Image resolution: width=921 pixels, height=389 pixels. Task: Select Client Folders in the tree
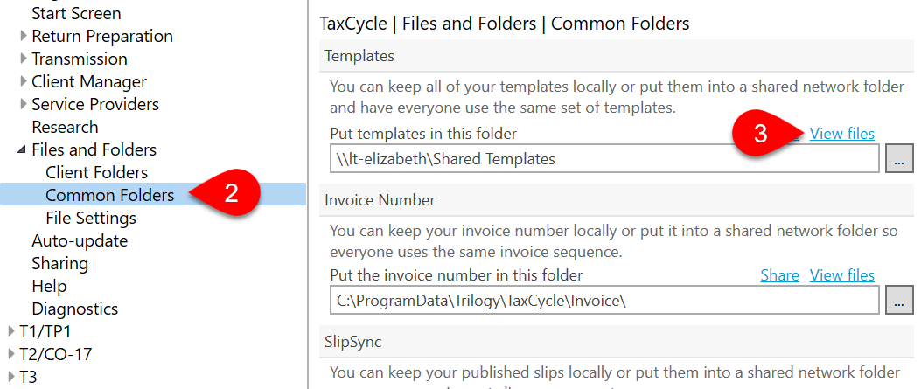click(97, 172)
